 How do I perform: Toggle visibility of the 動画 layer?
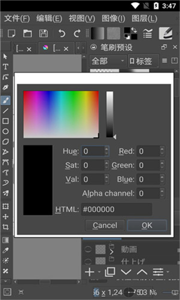88,249
